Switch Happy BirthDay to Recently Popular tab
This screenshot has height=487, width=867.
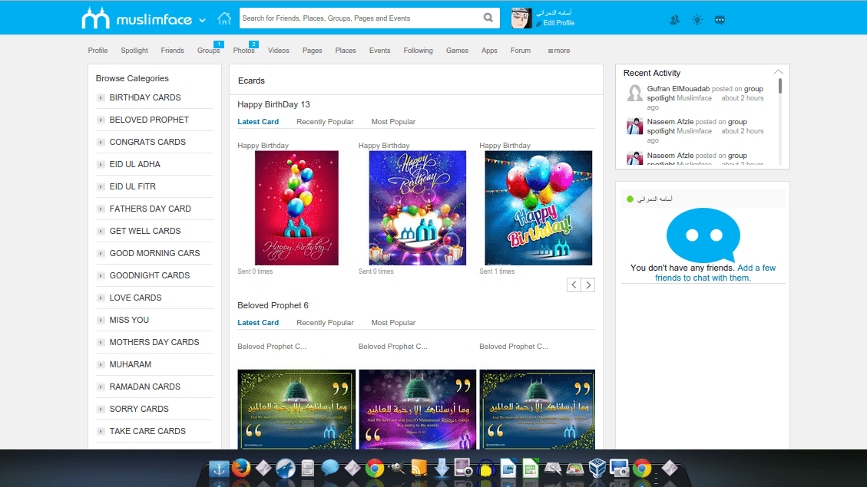point(325,122)
